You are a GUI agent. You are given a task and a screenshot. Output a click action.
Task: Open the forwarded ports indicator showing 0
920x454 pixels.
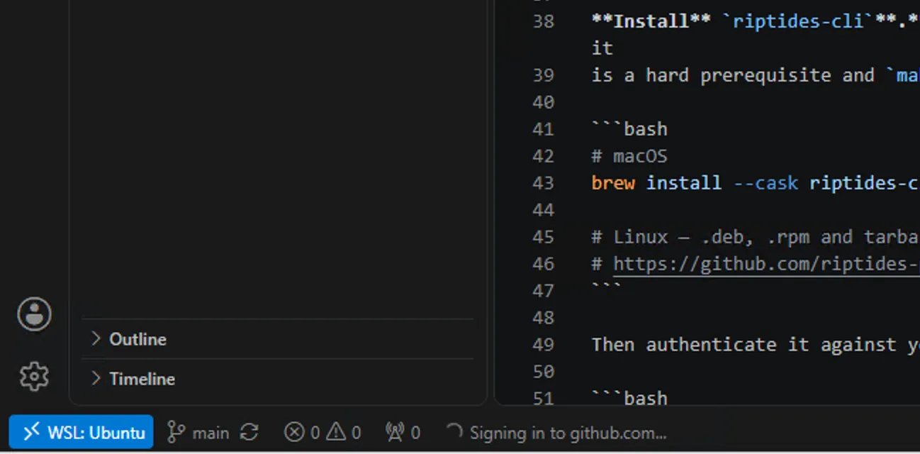[403, 432]
